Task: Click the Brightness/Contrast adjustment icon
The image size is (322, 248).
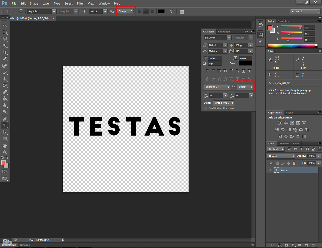Action: click(280, 123)
